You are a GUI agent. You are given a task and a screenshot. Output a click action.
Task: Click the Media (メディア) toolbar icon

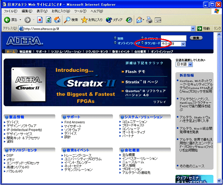point(109,20)
